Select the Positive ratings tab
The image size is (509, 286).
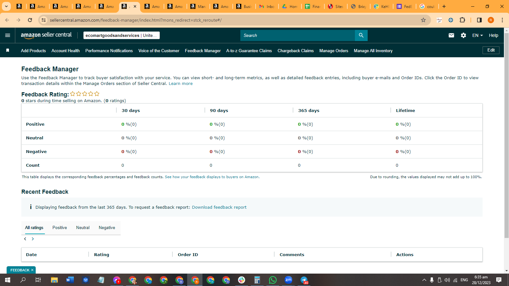point(60,228)
